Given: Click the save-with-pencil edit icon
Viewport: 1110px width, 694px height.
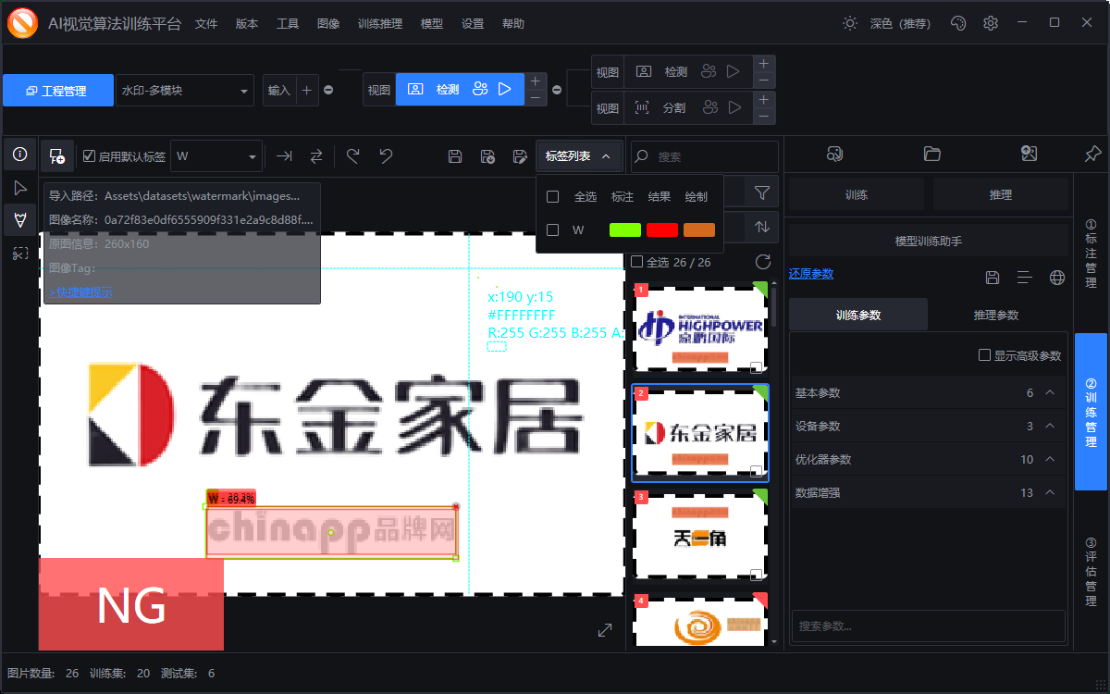Looking at the screenshot, I should [x=520, y=156].
